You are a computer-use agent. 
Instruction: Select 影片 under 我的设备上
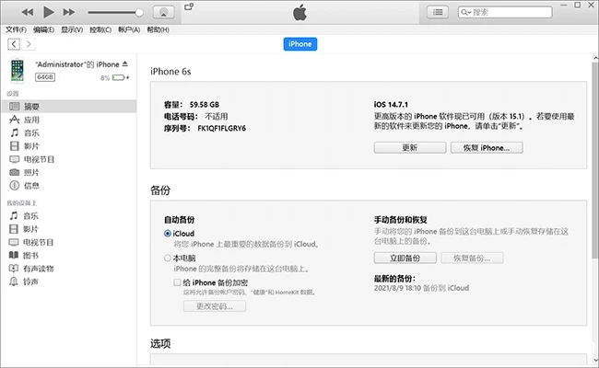click(x=69, y=229)
